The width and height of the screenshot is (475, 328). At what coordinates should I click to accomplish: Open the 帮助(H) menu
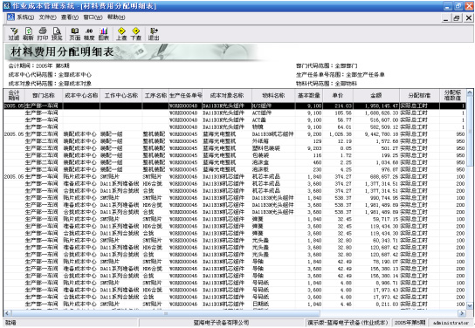pyautogui.click(x=116, y=17)
